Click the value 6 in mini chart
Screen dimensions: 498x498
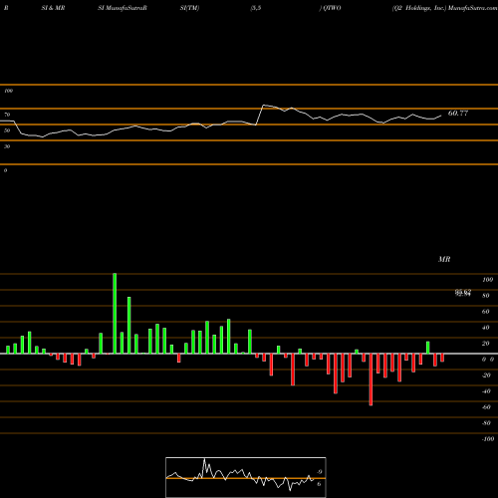[319, 484]
